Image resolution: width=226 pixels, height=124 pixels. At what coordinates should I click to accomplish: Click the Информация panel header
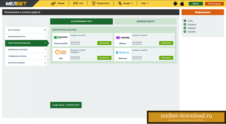pyautogui.click(x=203, y=12)
